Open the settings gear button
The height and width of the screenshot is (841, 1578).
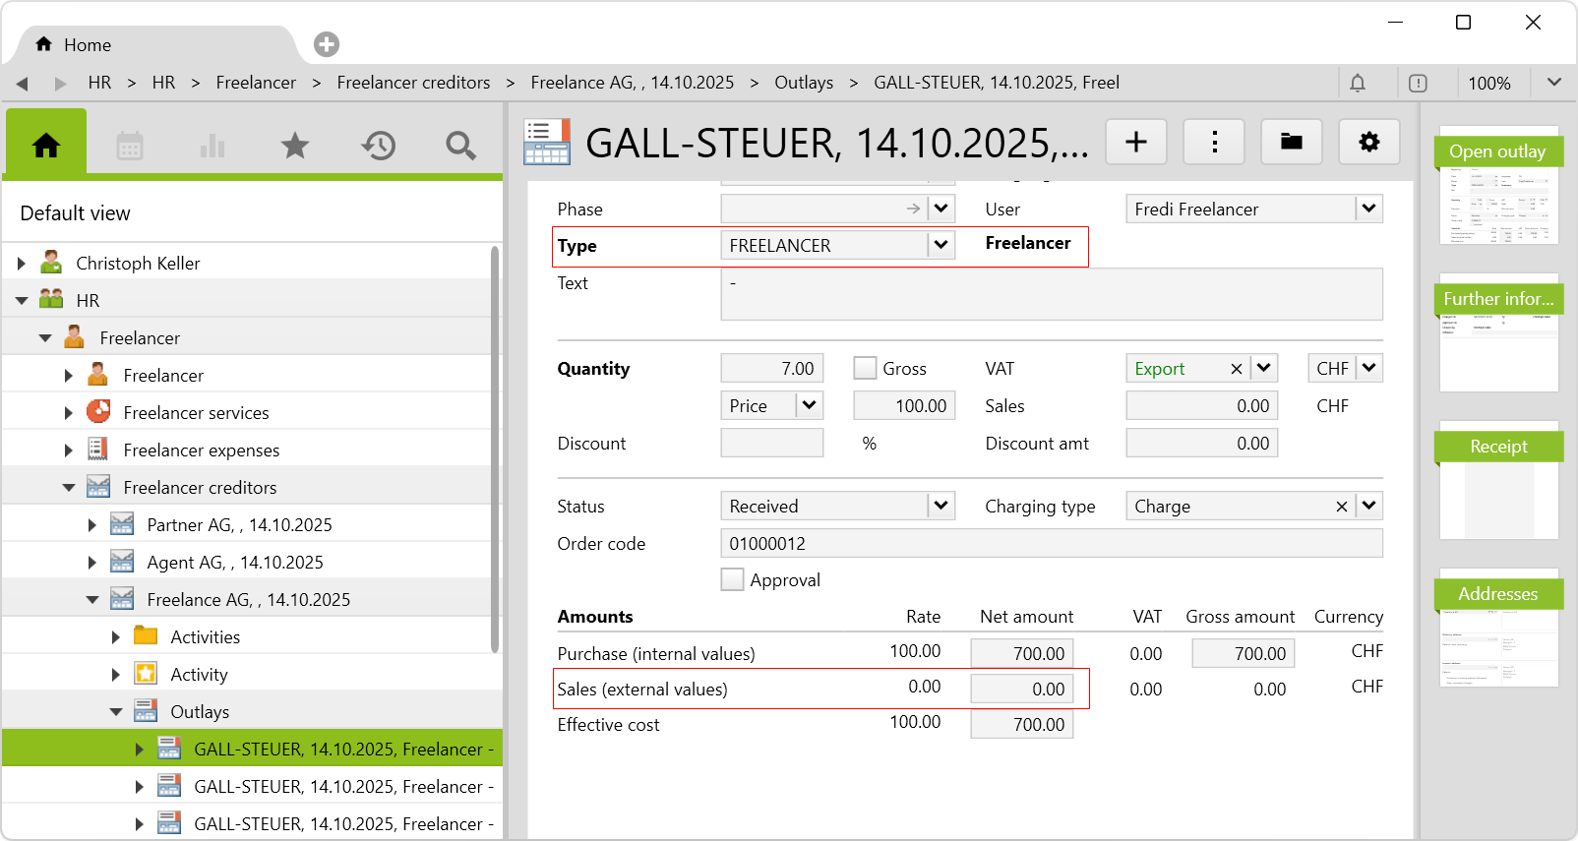pyautogui.click(x=1368, y=143)
